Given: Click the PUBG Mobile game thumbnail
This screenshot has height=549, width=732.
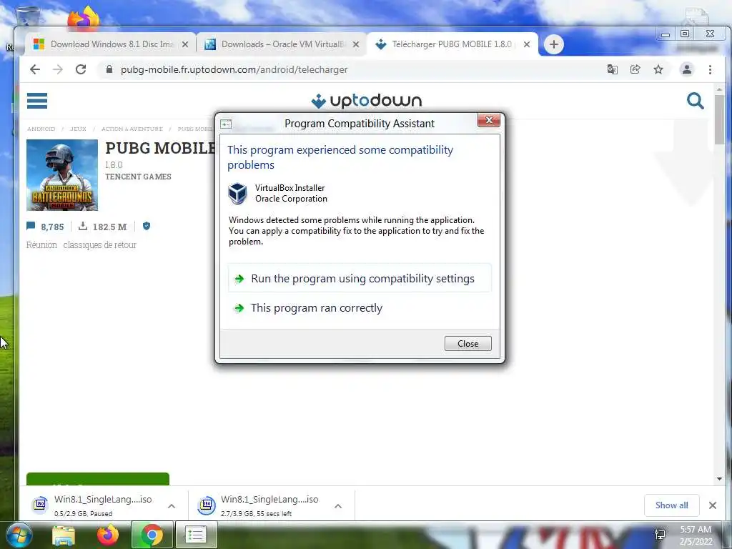Looking at the screenshot, I should point(62,175).
